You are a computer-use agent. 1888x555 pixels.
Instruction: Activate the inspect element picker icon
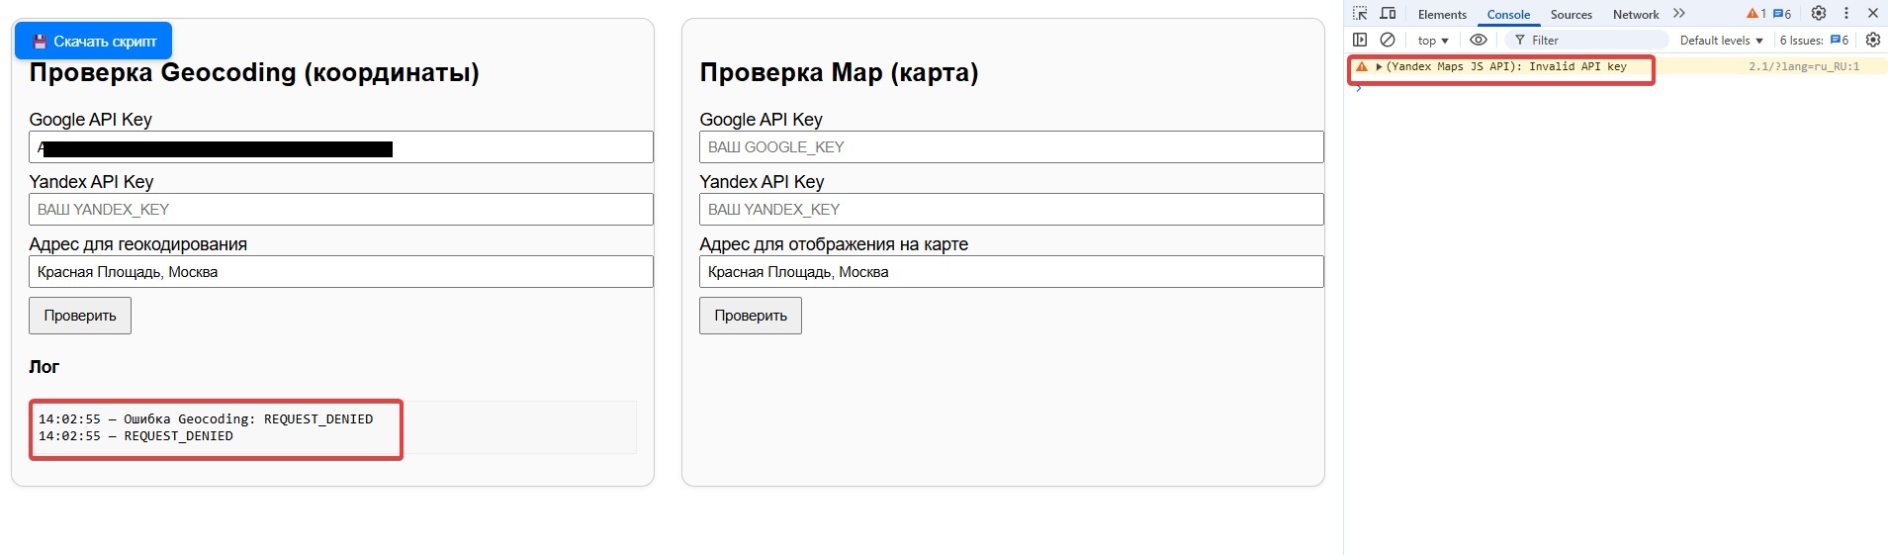point(1360,14)
